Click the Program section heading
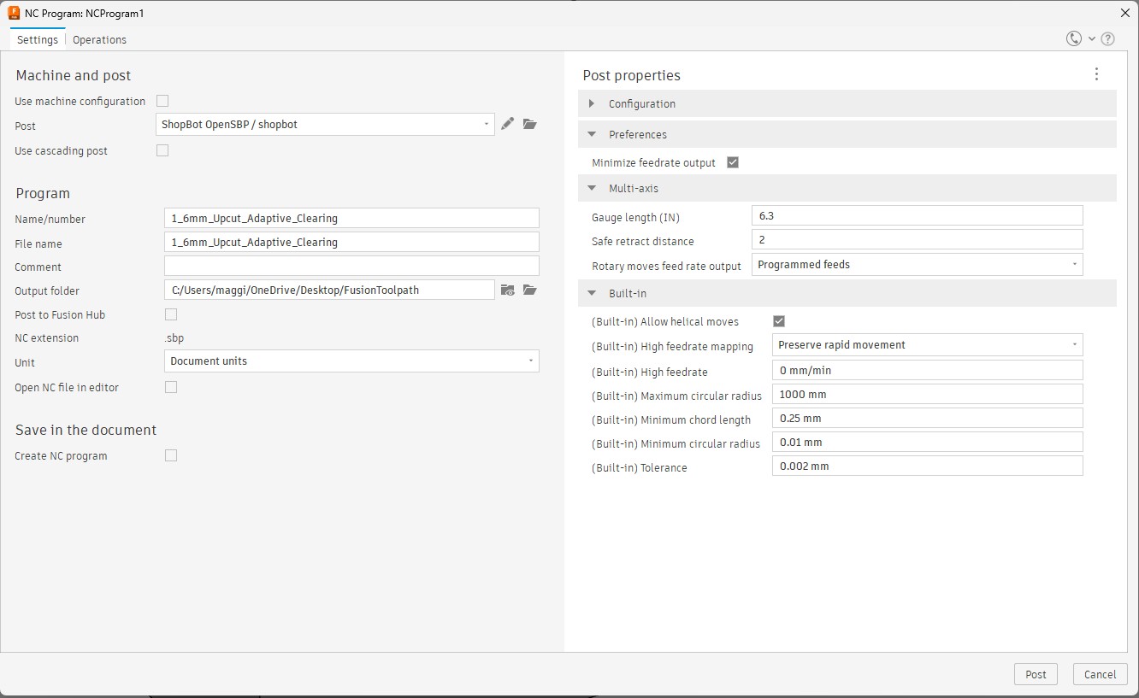This screenshot has height=698, width=1139. pos(43,193)
